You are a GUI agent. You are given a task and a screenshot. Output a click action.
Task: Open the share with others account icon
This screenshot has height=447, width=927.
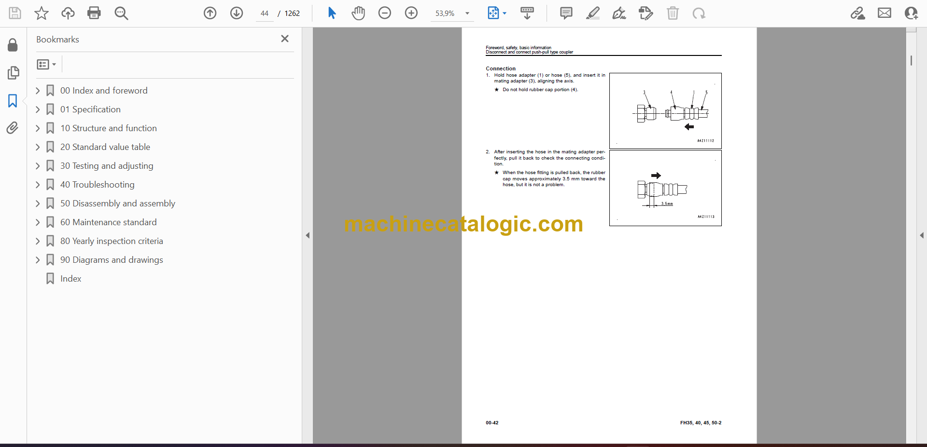coord(911,13)
